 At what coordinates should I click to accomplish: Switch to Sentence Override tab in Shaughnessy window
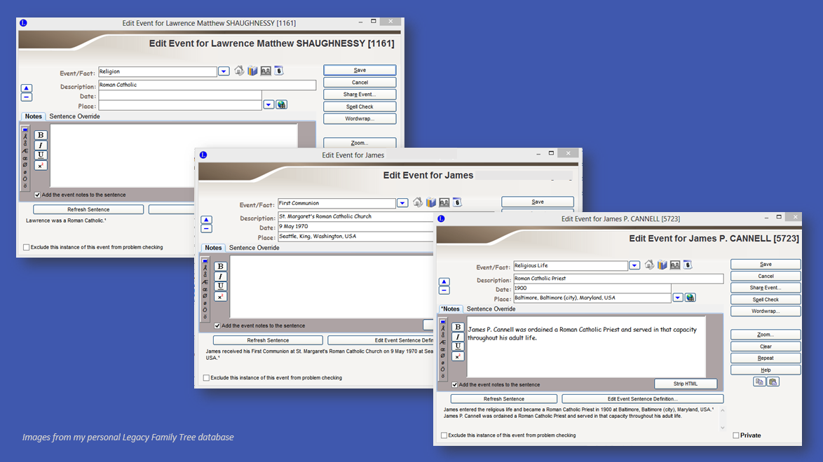point(74,116)
